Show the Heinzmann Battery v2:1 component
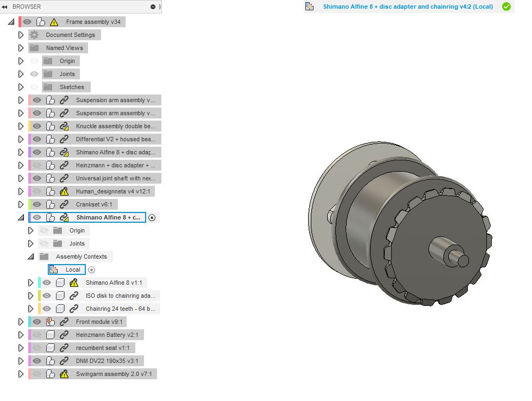532x401 pixels. tap(37, 335)
